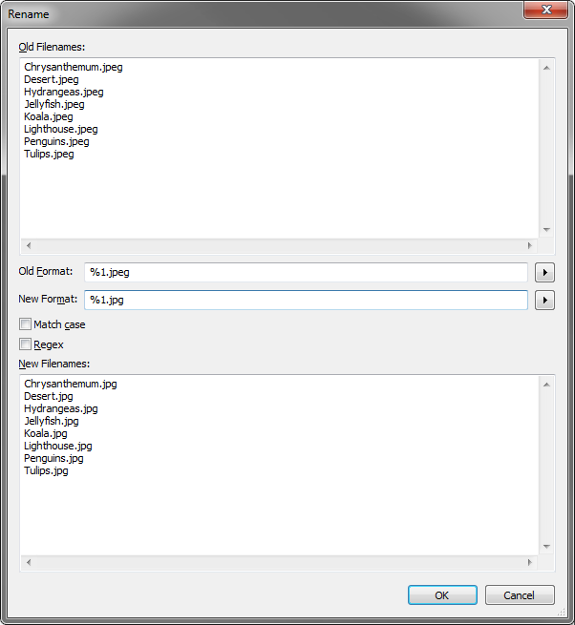Enable the Regex checkbox
This screenshot has height=625, width=575.
pyautogui.click(x=25, y=344)
